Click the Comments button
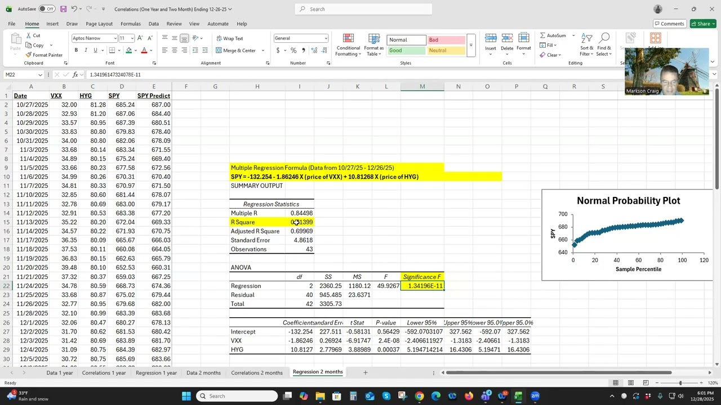721x405 pixels. coord(669,24)
